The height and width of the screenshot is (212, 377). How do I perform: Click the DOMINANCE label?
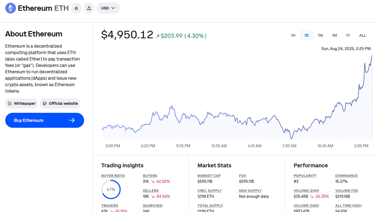coord(346,176)
